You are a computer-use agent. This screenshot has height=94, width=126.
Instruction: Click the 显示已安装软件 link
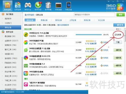[x=63, y=25]
